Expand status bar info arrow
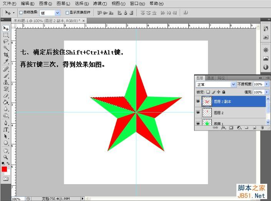The width and height of the screenshot is (271, 201). [x=82, y=199]
